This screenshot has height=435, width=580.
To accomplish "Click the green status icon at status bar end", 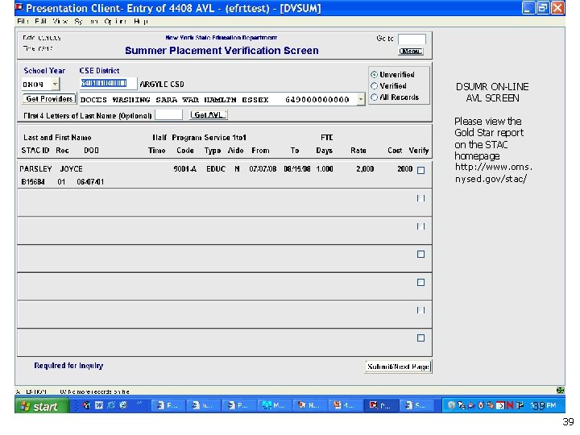I will pyautogui.click(x=560, y=391).
